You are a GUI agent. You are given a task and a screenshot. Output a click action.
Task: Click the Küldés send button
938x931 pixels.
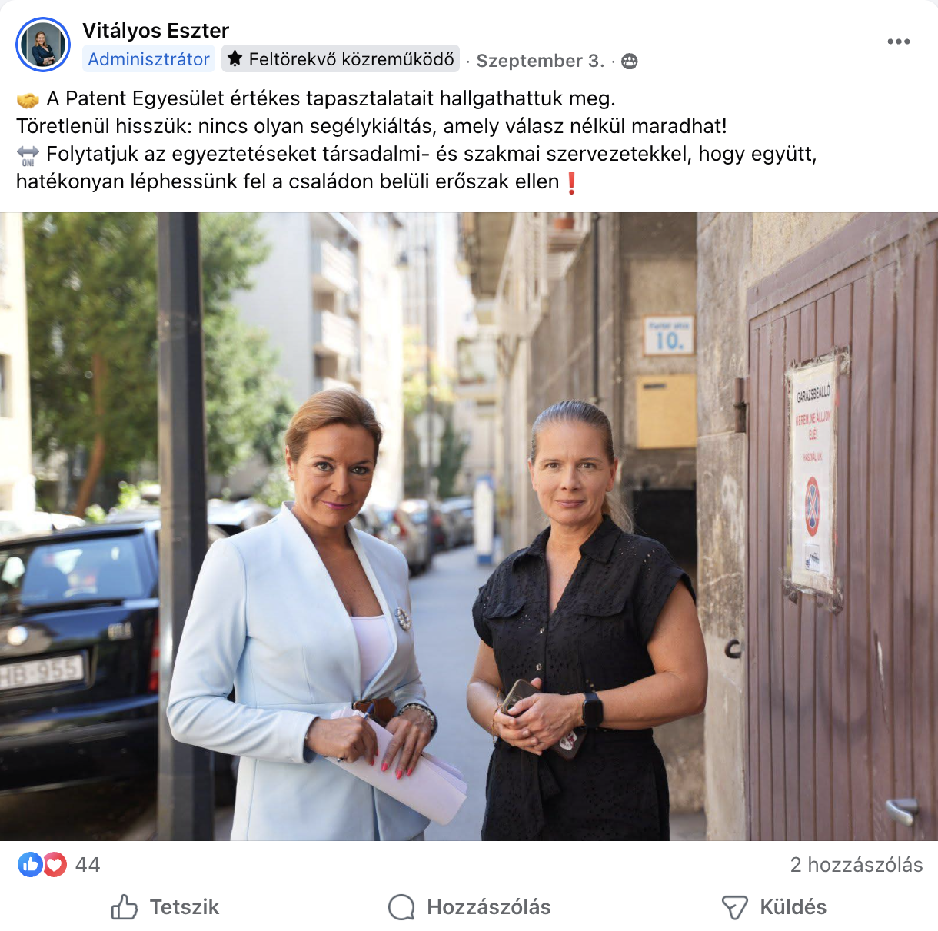coord(773,907)
